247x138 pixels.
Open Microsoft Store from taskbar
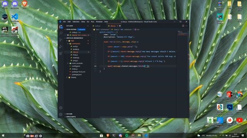tap(102, 135)
